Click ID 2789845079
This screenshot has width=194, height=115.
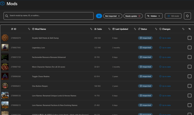pyautogui.click(x=16, y=38)
